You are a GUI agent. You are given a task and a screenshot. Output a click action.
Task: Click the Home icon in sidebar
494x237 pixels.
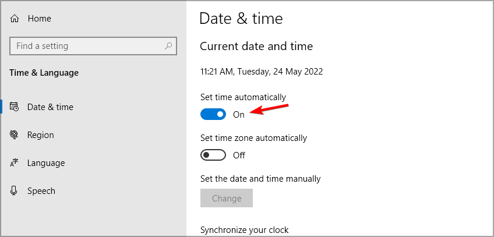tap(15, 19)
